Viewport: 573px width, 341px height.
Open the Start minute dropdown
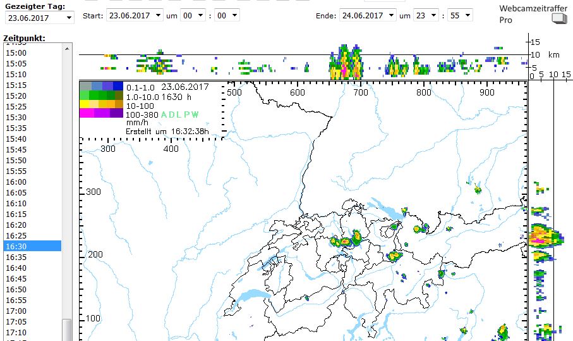[229, 15]
